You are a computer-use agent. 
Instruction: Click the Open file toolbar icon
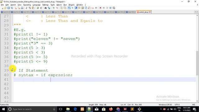(x=5, y=8)
